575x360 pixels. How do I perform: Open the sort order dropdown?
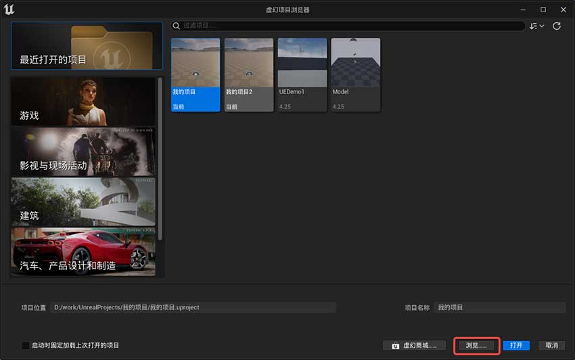[x=537, y=26]
